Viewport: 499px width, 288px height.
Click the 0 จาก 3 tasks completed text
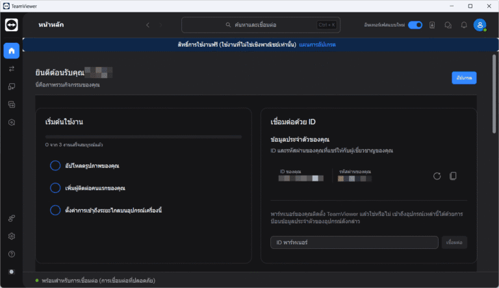[x=74, y=144]
